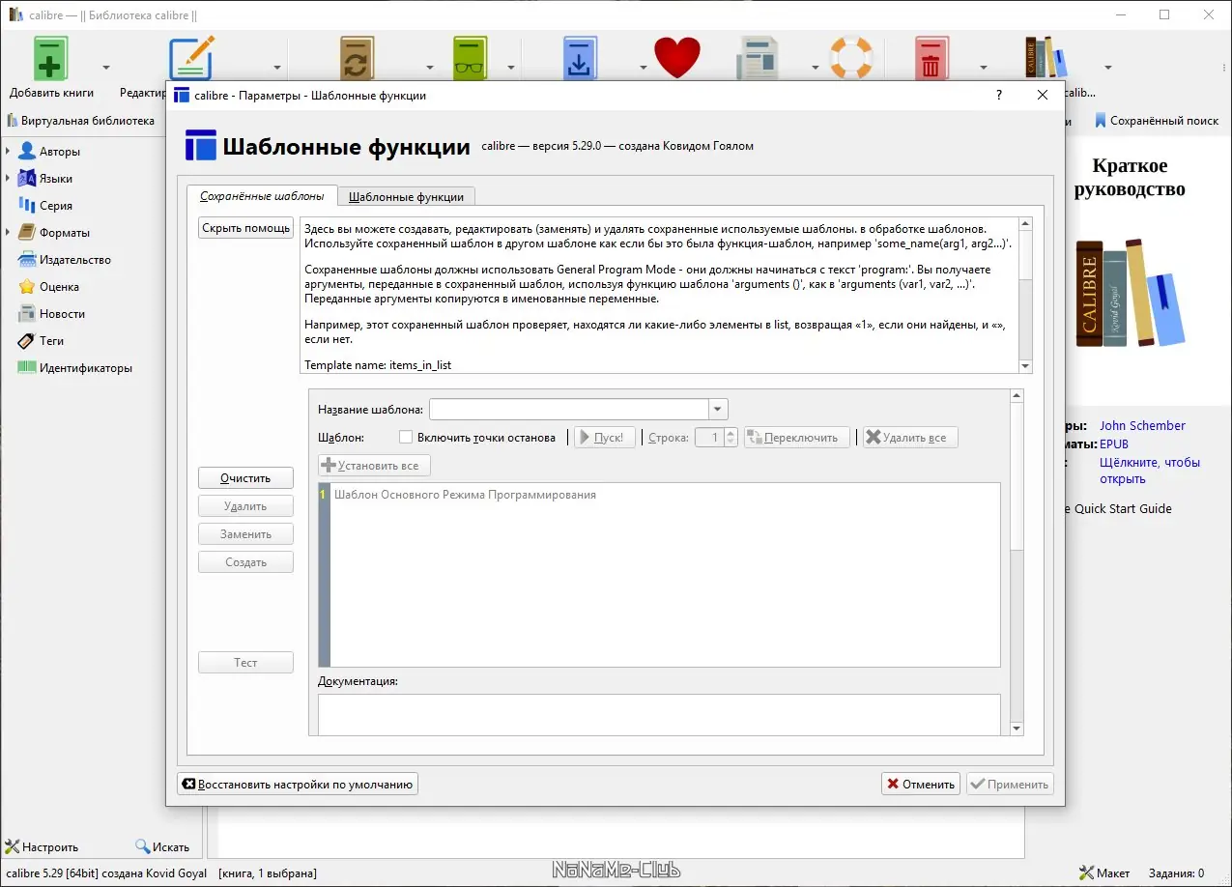Click the help text vertical scrollbar
The image size is (1232, 887).
click(1025, 295)
